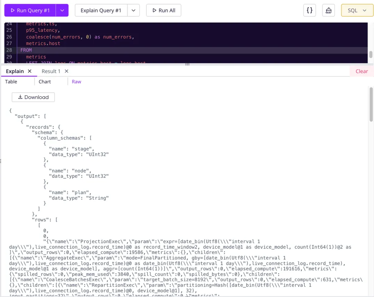The height and width of the screenshot is (297, 374).
Task: Close the Explain tab with its X icon
Action: 29,71
